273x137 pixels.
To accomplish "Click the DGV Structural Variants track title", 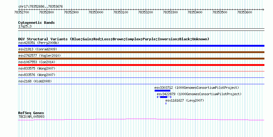I will point(114,39).
